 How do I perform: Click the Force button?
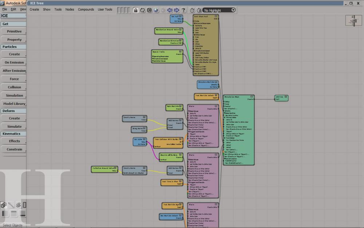pos(14,79)
